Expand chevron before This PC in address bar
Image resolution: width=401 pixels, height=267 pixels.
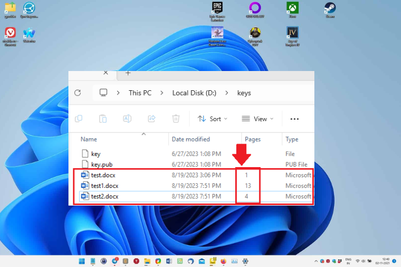click(x=118, y=93)
